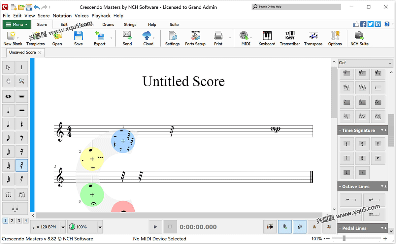Switch to voice 2
396x244 pixels.
point(12,221)
